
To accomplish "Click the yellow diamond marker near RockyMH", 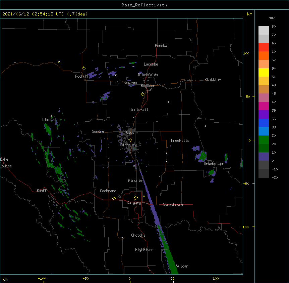I will point(84,69).
